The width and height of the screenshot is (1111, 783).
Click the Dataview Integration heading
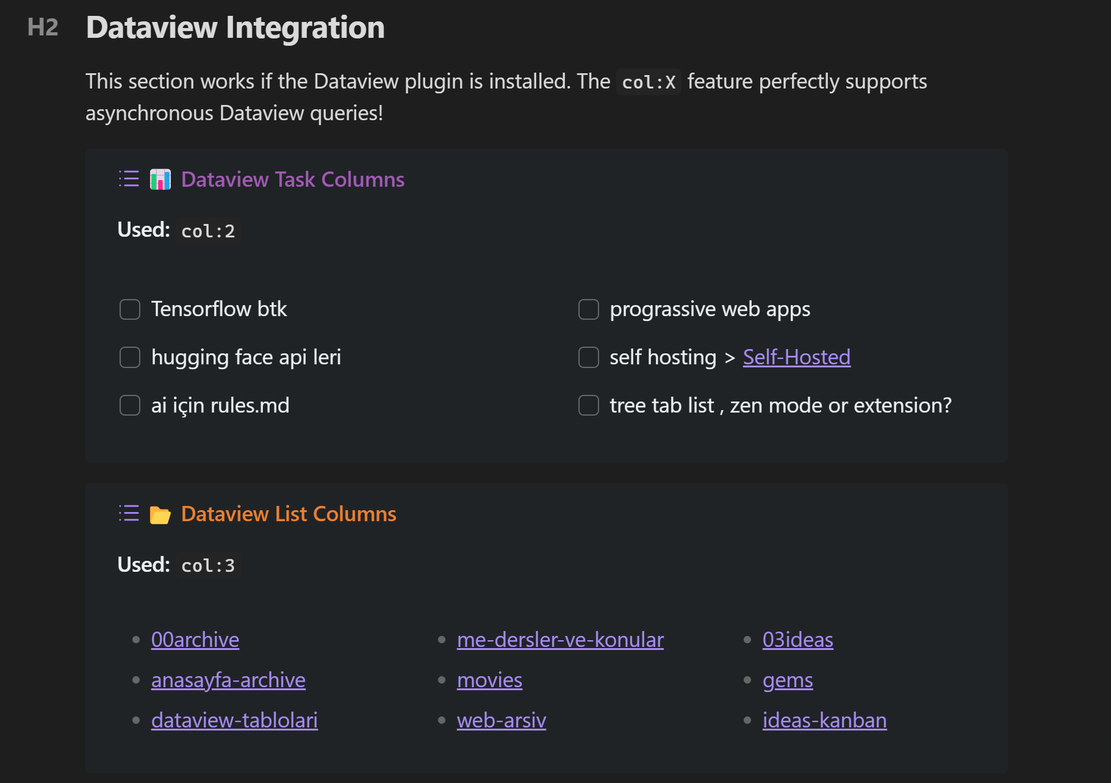[236, 27]
